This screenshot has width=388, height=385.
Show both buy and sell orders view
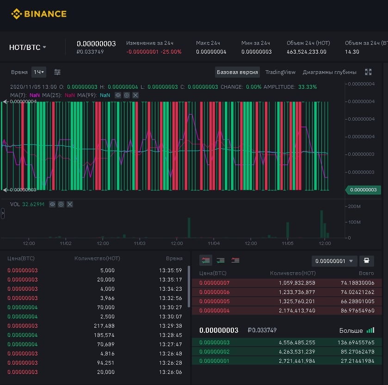[206, 260]
